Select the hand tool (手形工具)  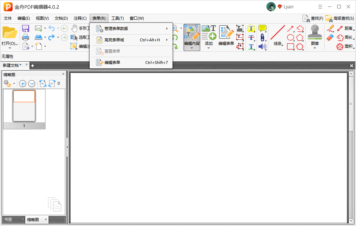pos(80,28)
